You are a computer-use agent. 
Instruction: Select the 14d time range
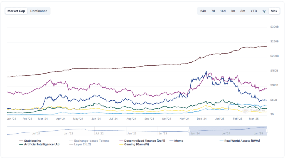tap(223, 11)
